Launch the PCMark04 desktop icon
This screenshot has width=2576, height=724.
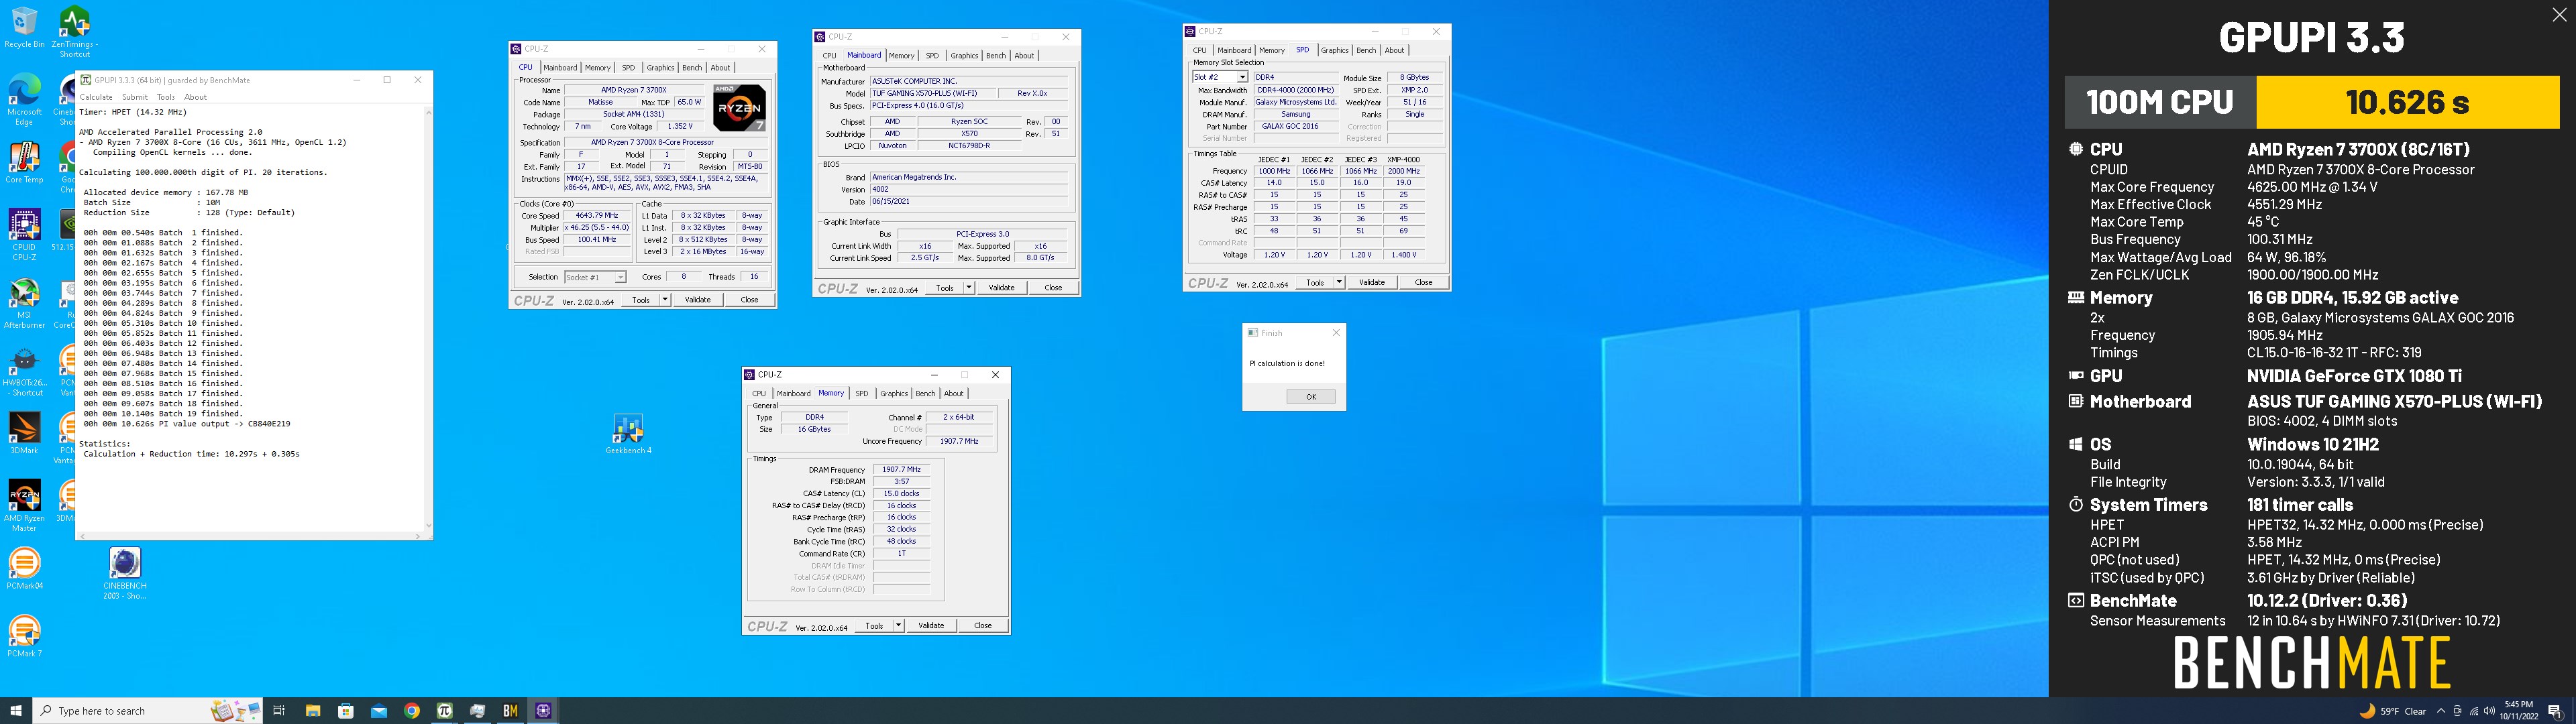click(24, 569)
